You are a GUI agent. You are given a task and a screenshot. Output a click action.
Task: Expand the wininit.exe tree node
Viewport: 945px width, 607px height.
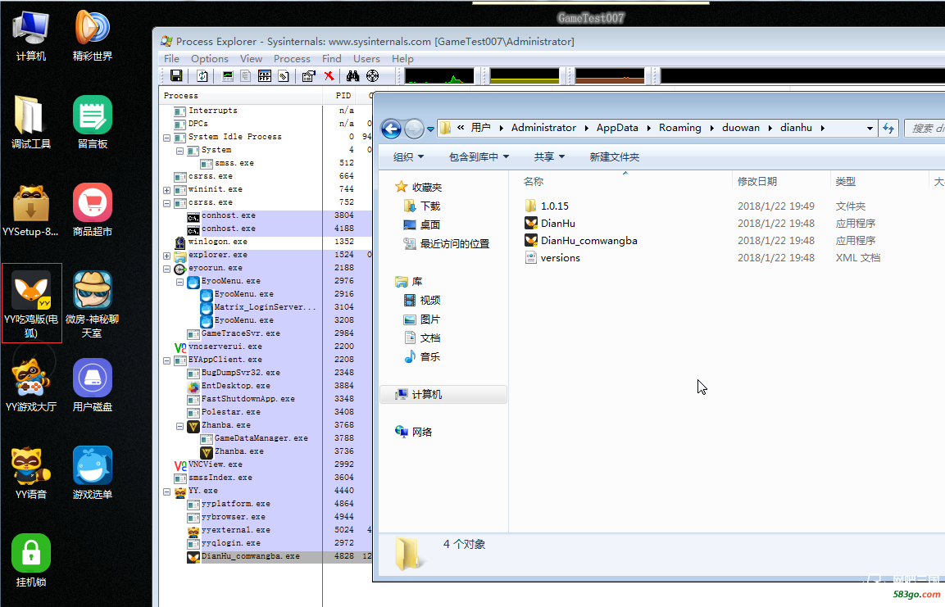point(167,190)
